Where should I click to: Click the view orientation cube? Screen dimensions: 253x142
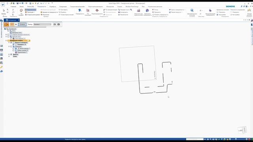(242, 130)
